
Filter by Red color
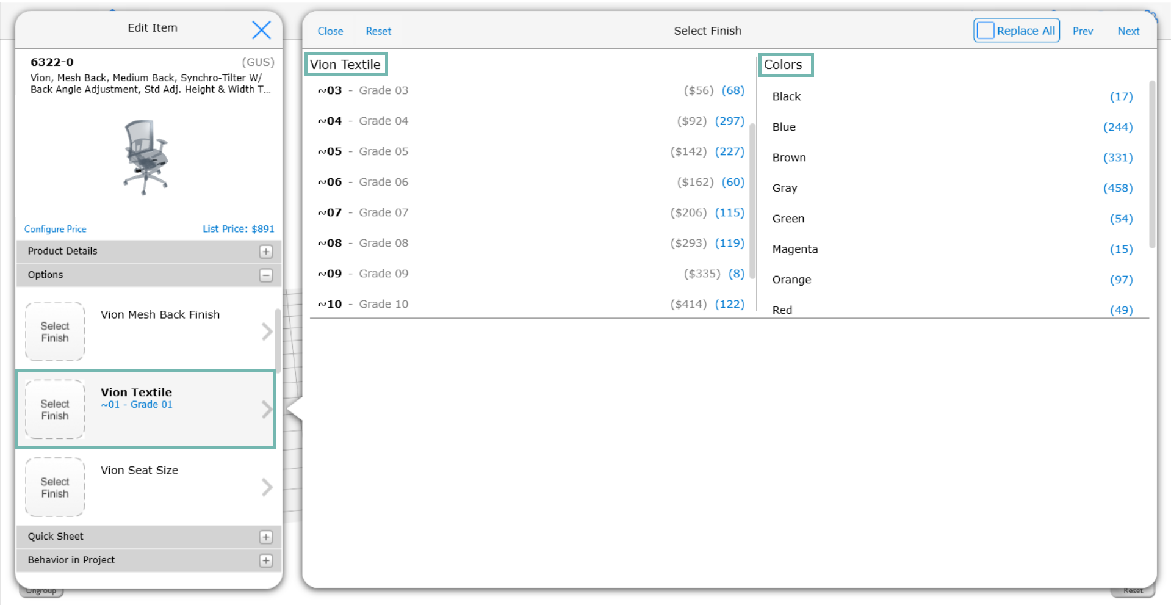coord(953,309)
